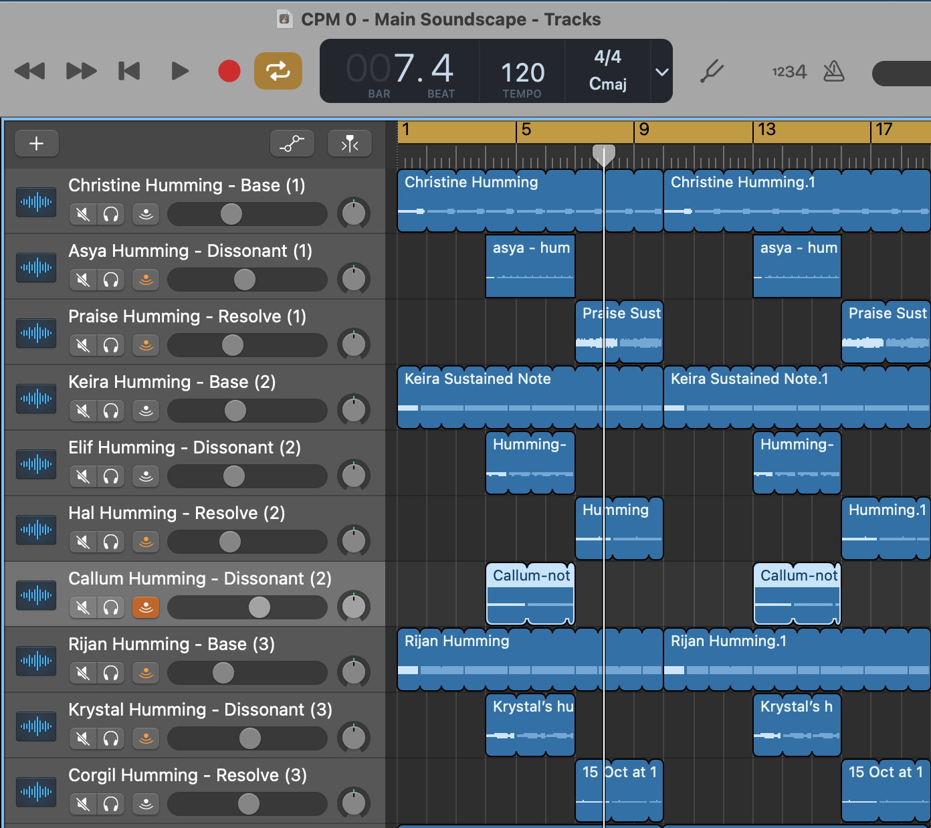Show track automation button
931x828 pixels.
(x=292, y=143)
